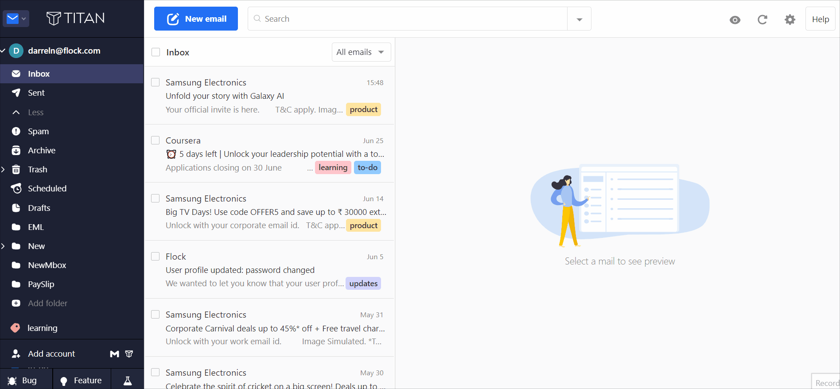
Task: Compose with New email button
Action: point(196,19)
